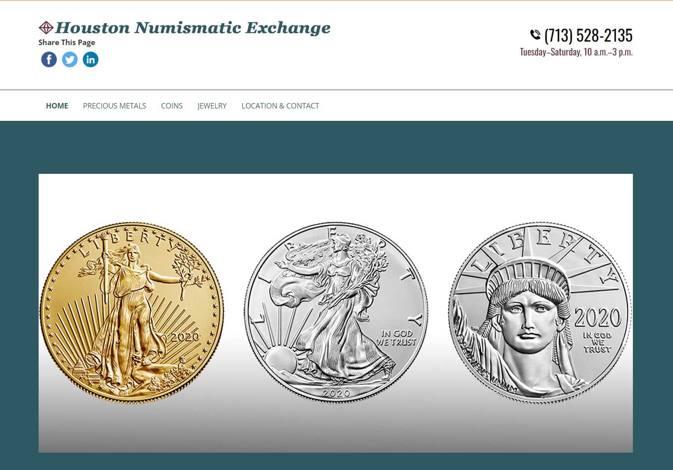The image size is (673, 470).
Task: Open the Jewelry section
Action: 212,105
